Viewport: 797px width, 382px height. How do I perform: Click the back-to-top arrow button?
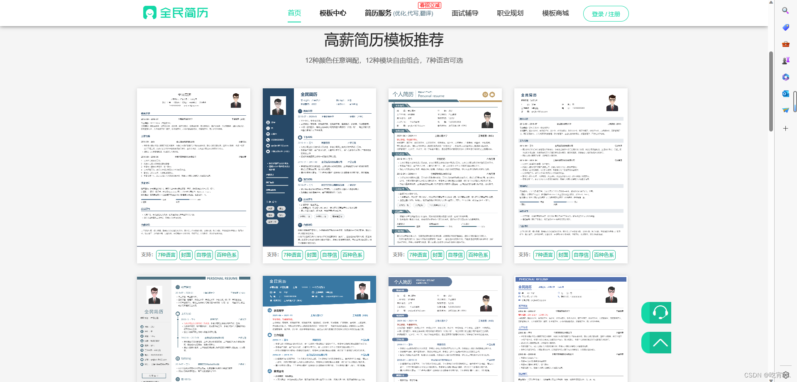pos(656,343)
